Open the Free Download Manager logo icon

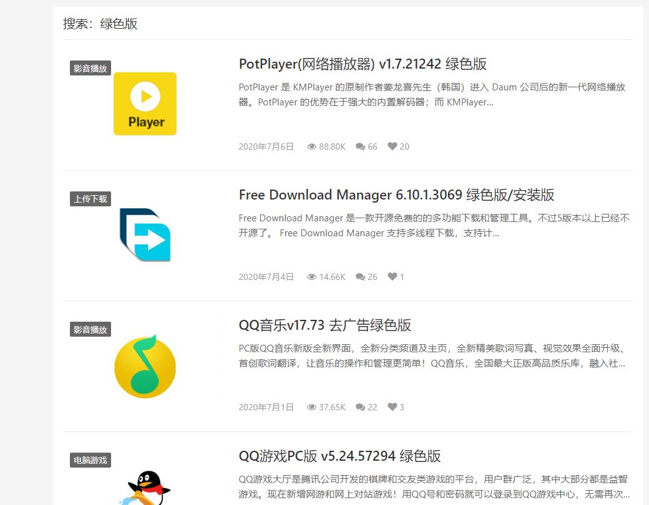(145, 236)
